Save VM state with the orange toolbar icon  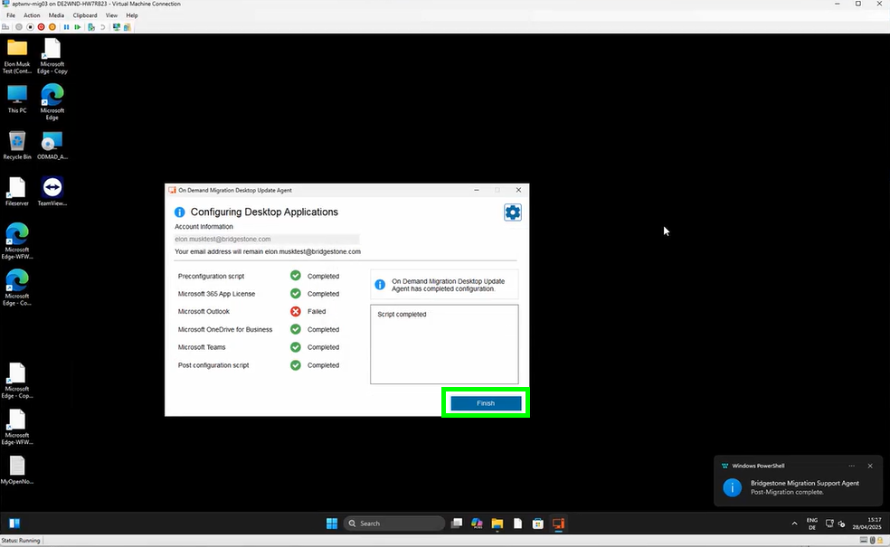(52, 26)
